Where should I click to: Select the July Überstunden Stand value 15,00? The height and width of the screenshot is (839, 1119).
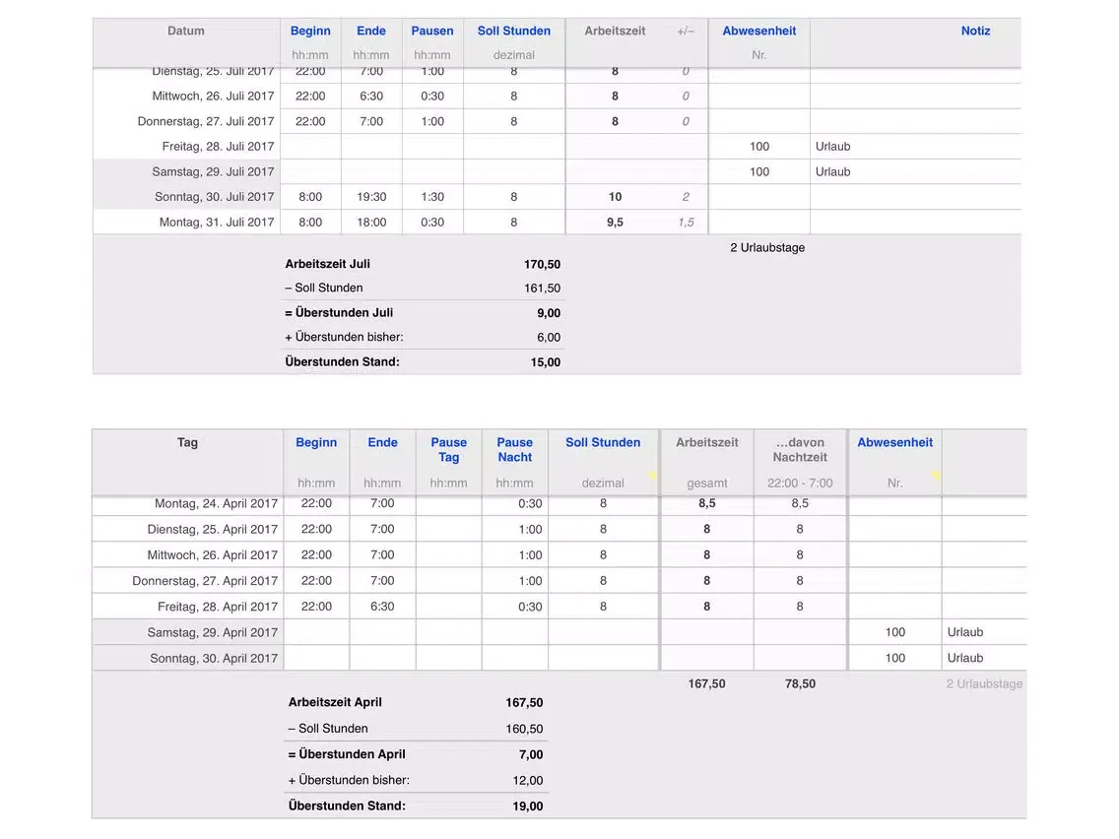(546, 362)
